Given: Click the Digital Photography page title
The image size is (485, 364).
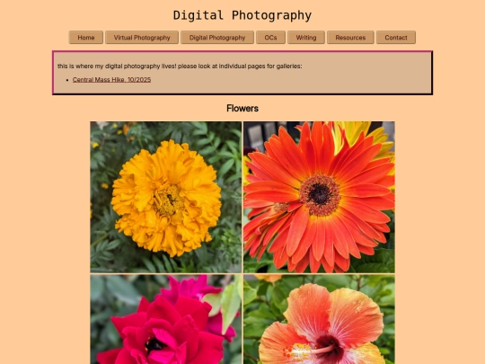Looking at the screenshot, I should (242, 15).
